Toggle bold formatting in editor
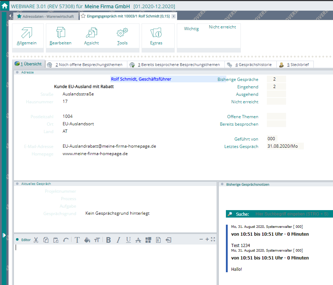 point(109,240)
